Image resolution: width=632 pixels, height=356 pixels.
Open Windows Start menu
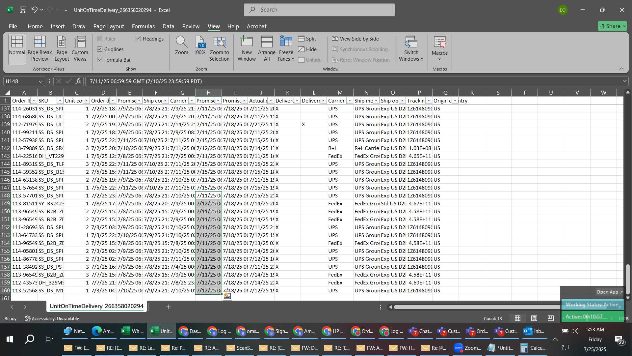10,339
